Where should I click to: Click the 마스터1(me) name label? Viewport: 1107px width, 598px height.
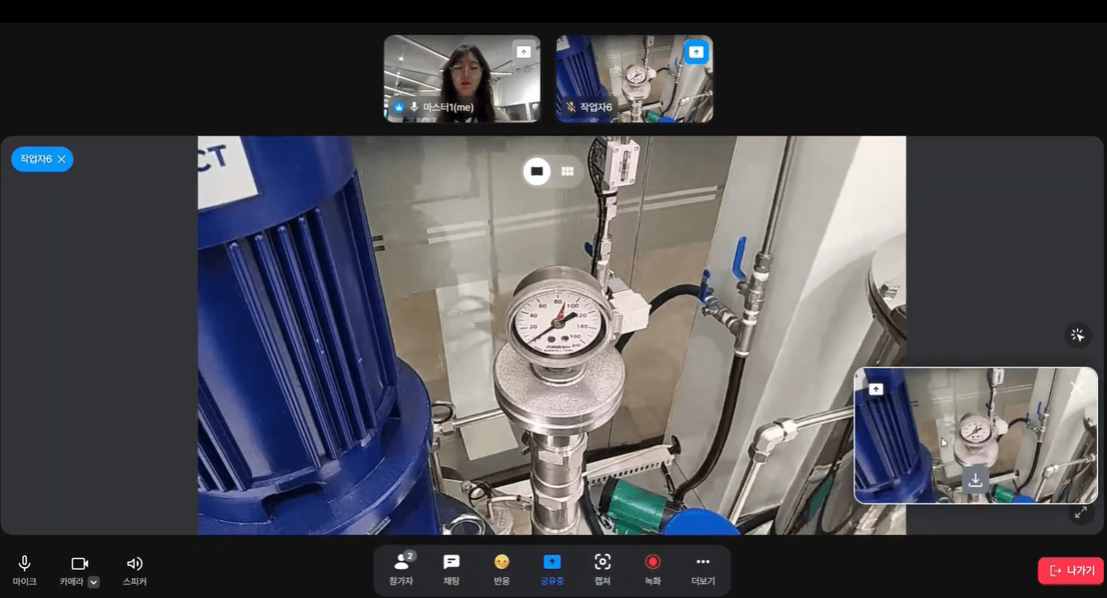coord(448,107)
